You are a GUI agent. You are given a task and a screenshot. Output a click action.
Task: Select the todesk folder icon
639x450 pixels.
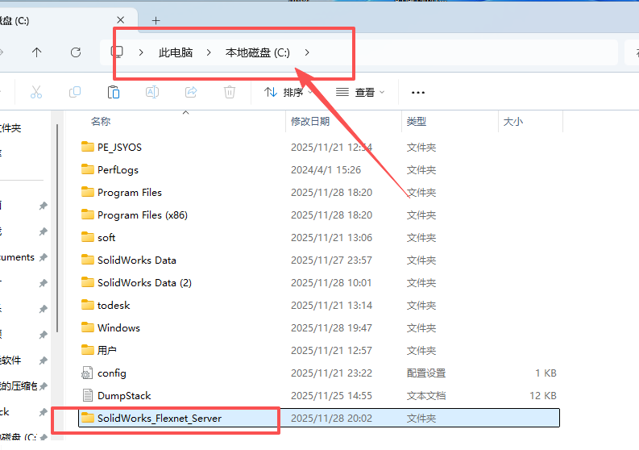(x=88, y=305)
